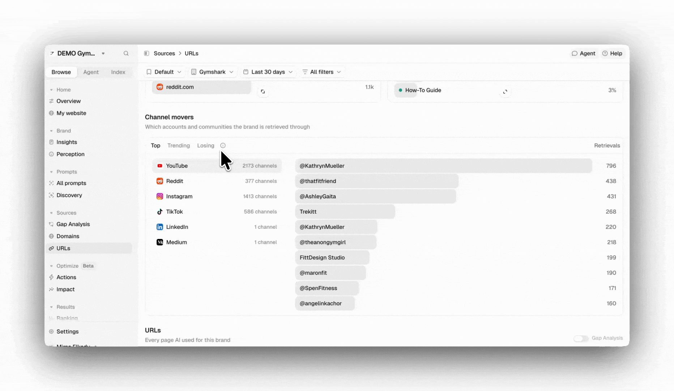Image resolution: width=674 pixels, height=391 pixels.
Task: Select the @SpenFitness retrieval bar
Action: [x=327, y=288]
